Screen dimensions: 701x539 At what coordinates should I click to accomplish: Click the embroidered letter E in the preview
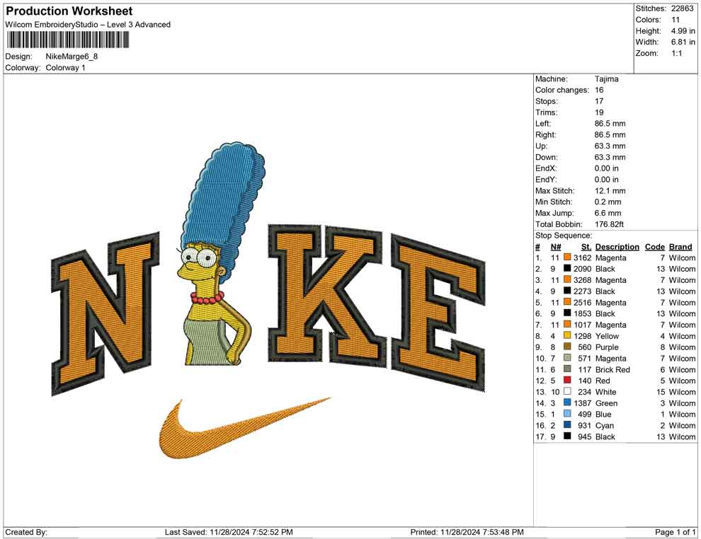(x=437, y=313)
